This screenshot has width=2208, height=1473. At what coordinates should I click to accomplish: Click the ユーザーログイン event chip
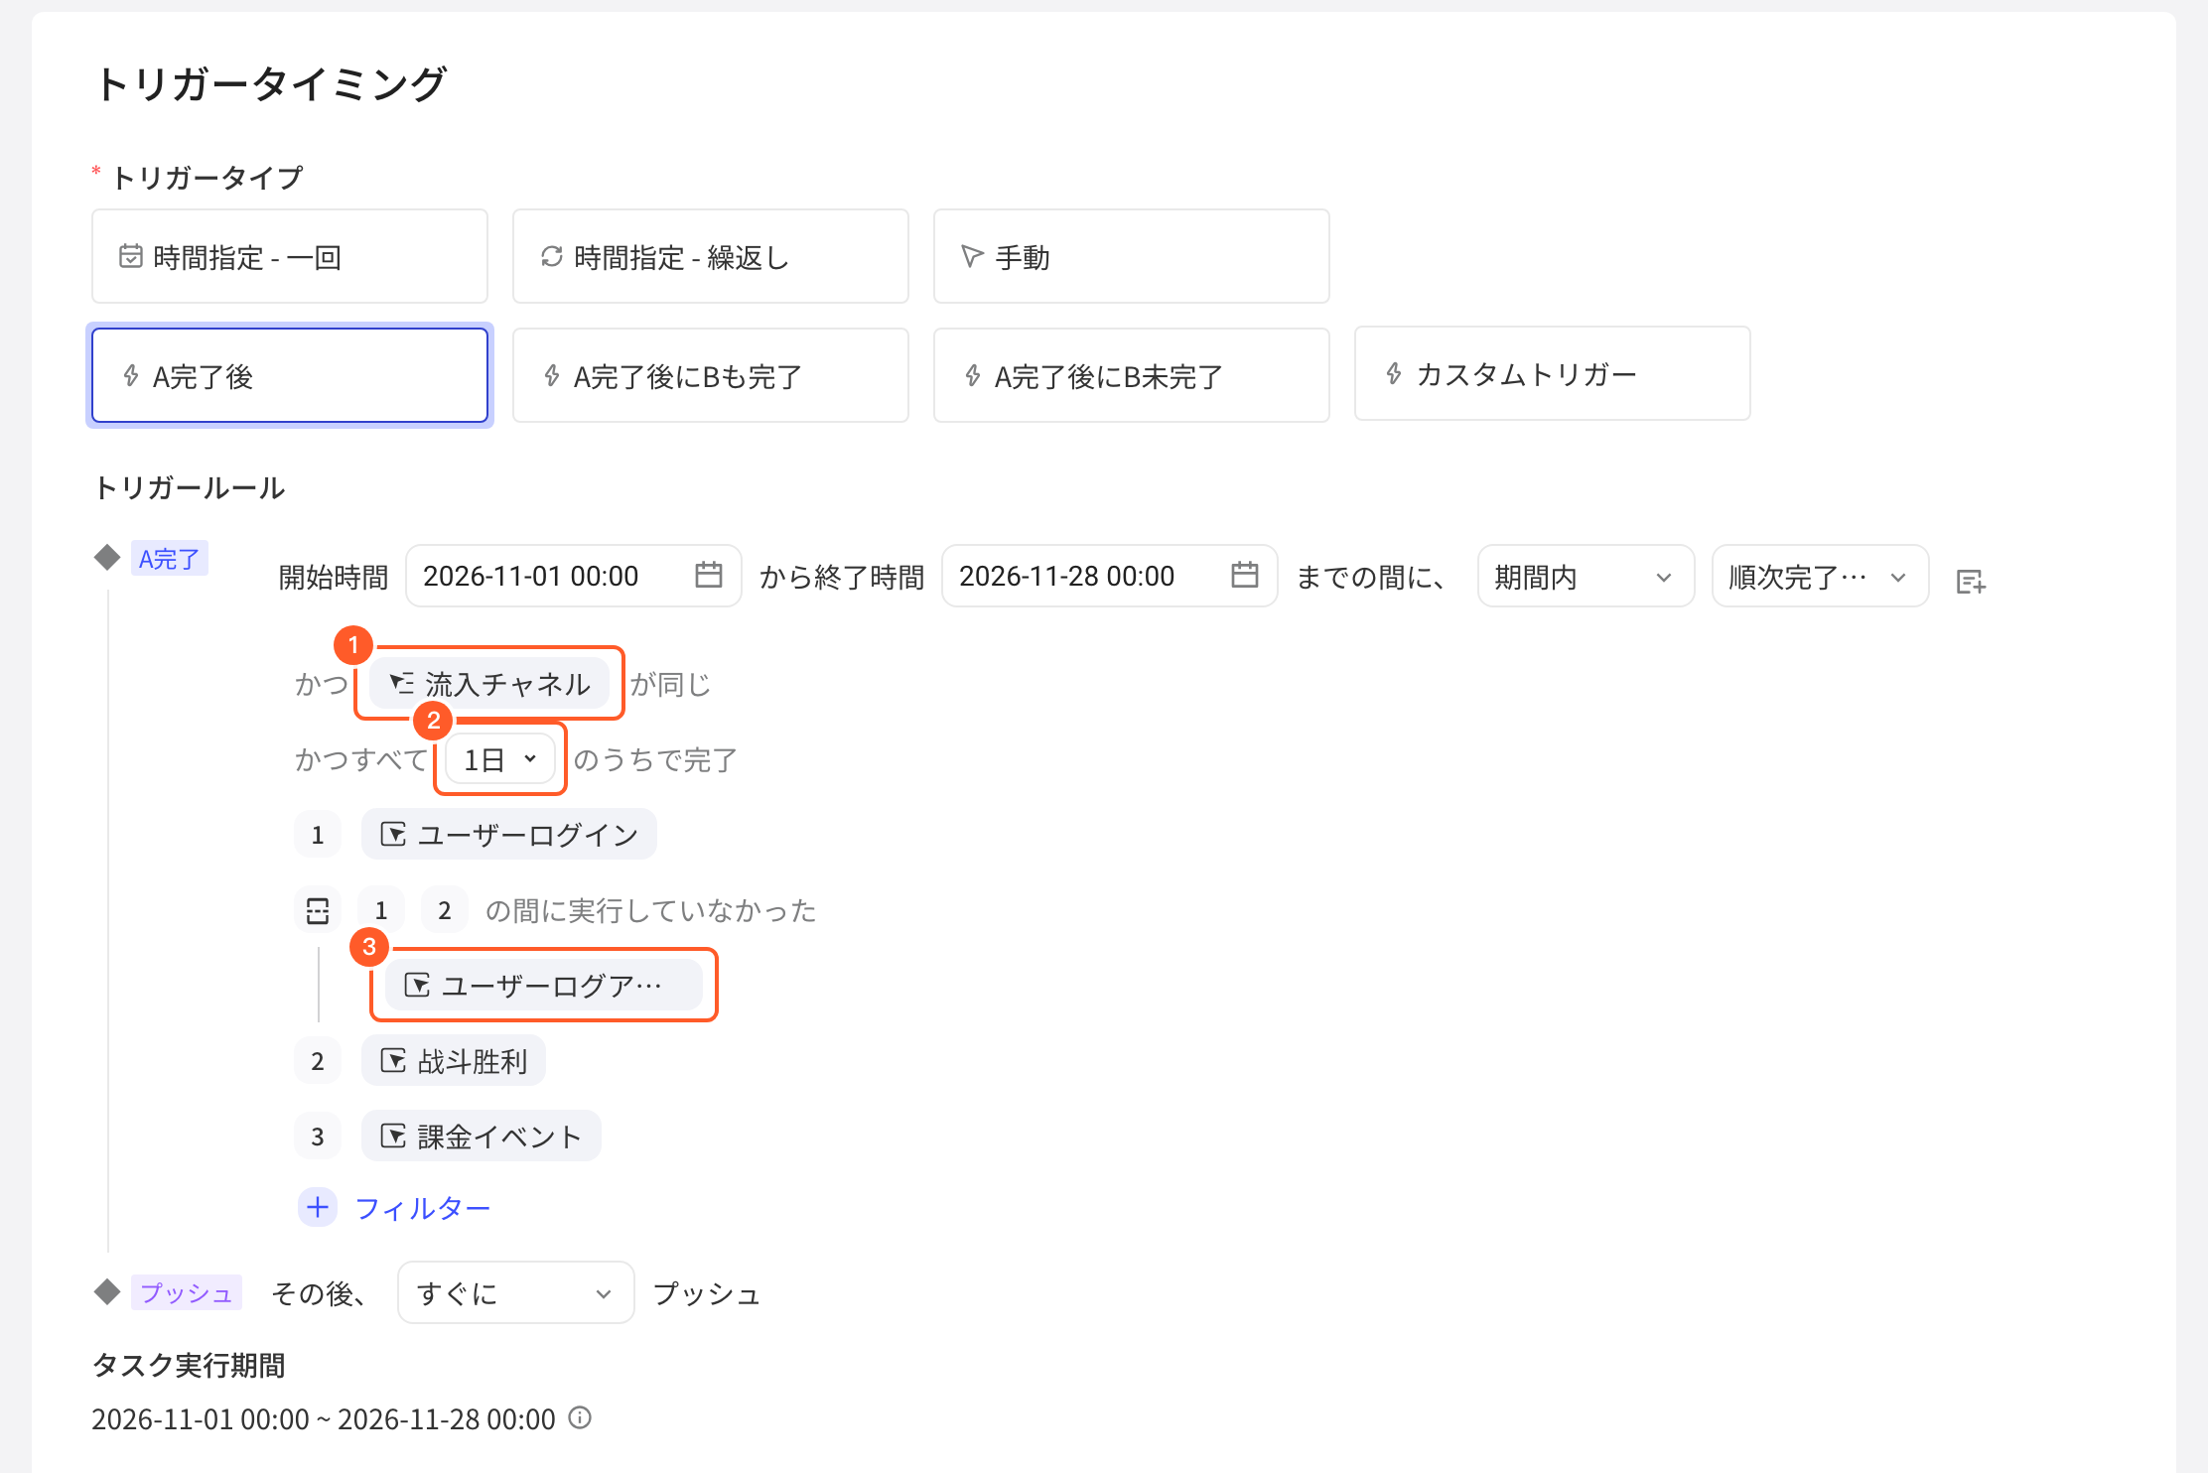(509, 835)
